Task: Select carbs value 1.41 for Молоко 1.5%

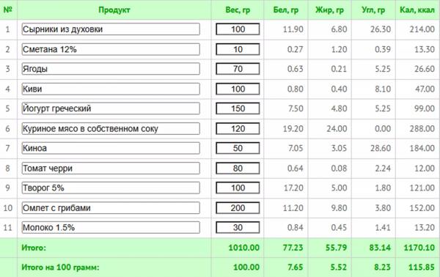Action: pyautogui.click(x=383, y=228)
